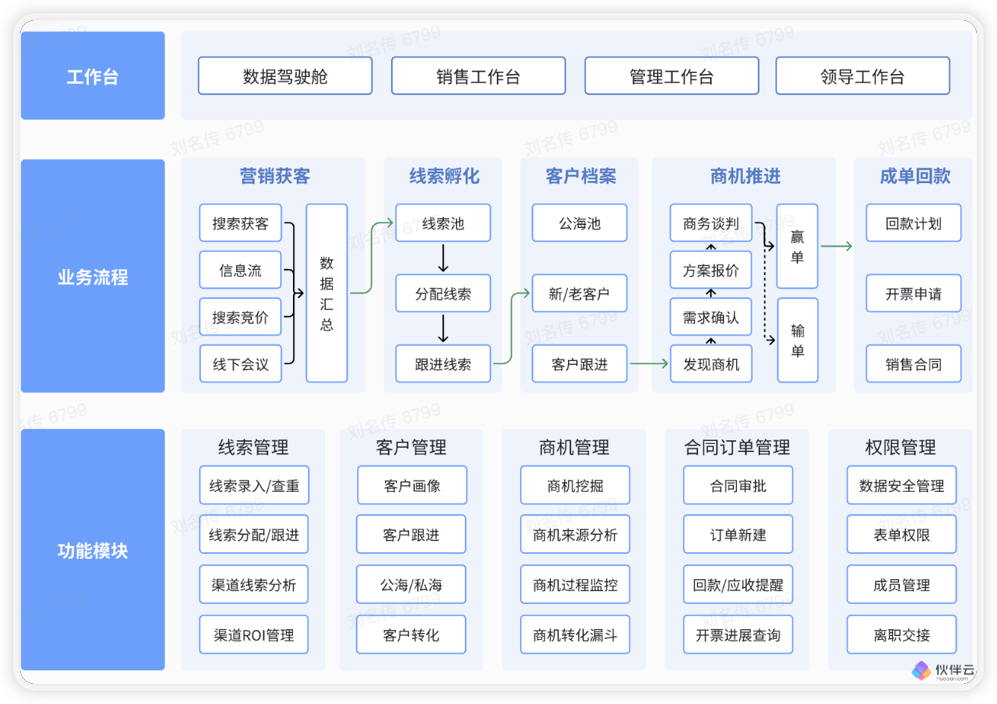The width and height of the screenshot is (997, 704).
Task: Select the 商机推进 stage heading
Action: tap(745, 176)
